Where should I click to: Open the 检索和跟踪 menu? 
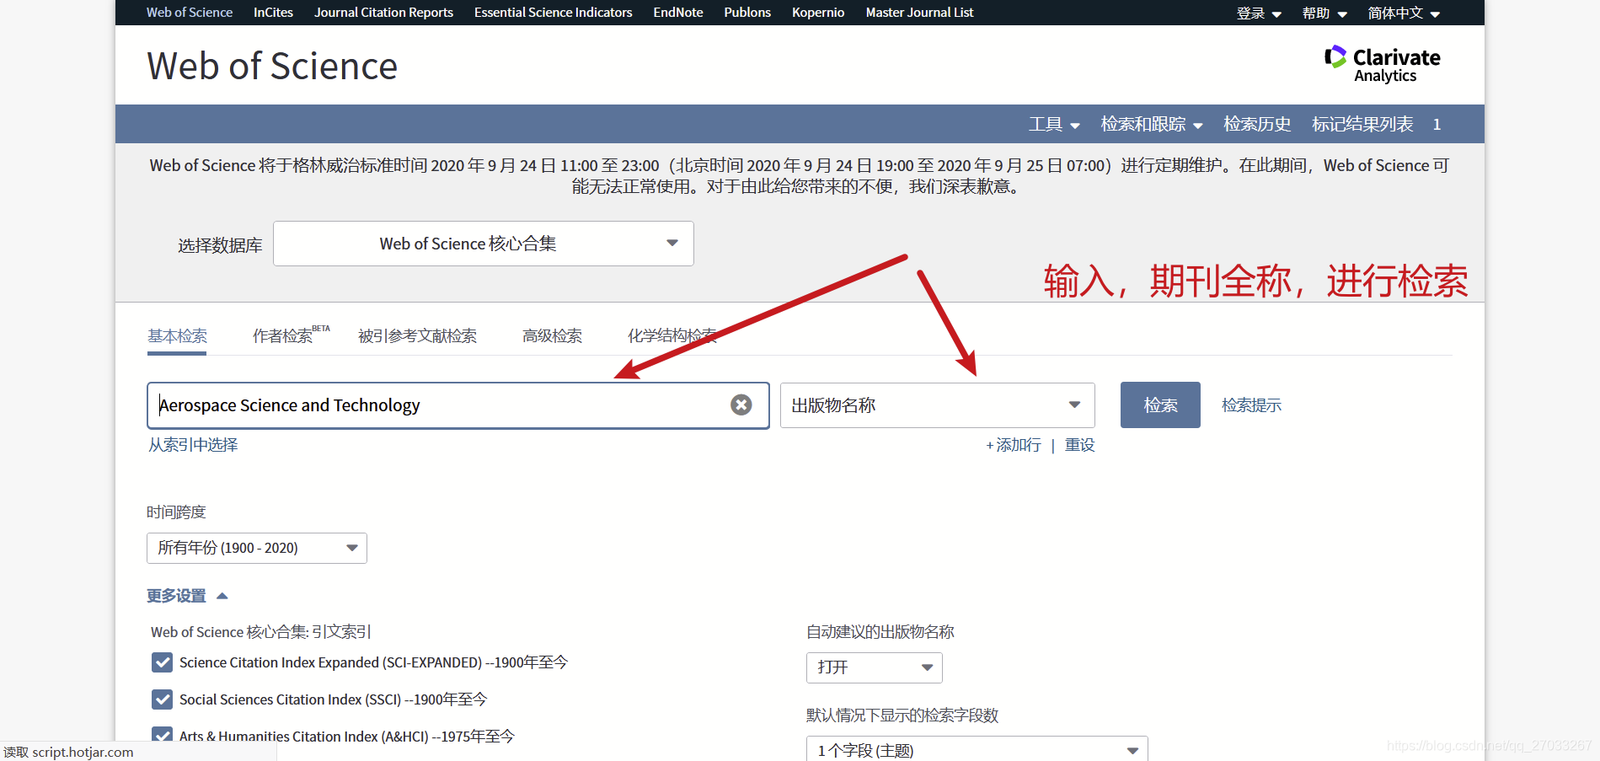1152,124
